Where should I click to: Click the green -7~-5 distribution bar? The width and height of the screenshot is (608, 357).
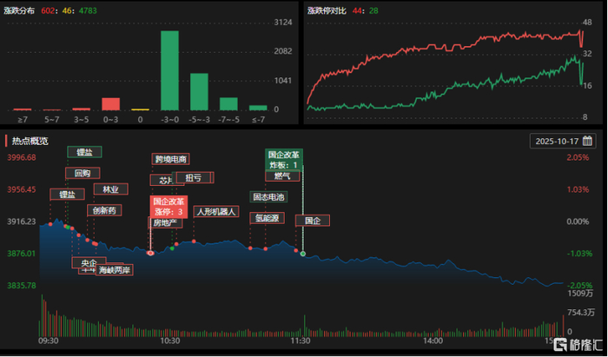coord(228,104)
